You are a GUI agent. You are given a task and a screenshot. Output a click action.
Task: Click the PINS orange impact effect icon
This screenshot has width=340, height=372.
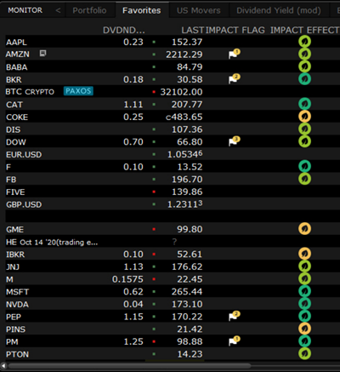point(304,329)
